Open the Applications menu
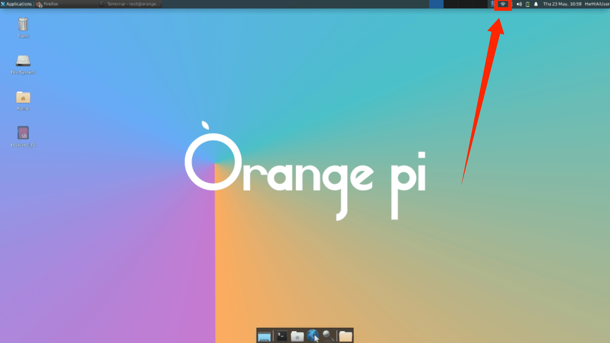This screenshot has width=610, height=343. [17, 4]
